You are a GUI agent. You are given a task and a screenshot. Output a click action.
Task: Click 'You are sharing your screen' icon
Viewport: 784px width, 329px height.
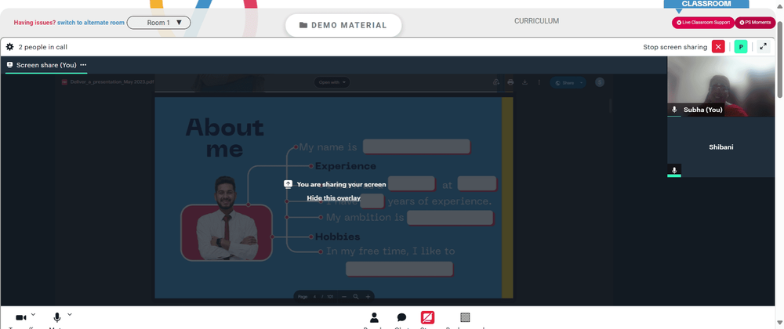click(x=288, y=184)
